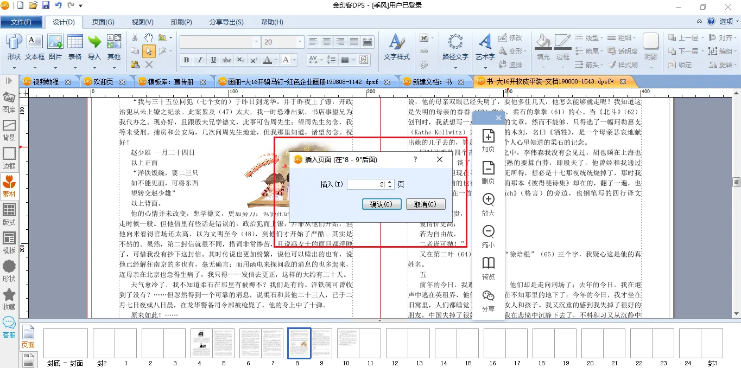Select the page 4 thumbnail

(x=201, y=343)
